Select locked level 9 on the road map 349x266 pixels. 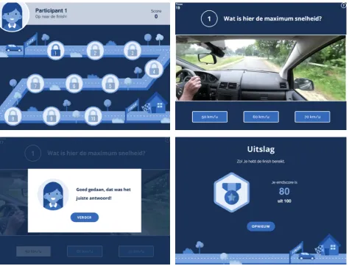pos(52,116)
